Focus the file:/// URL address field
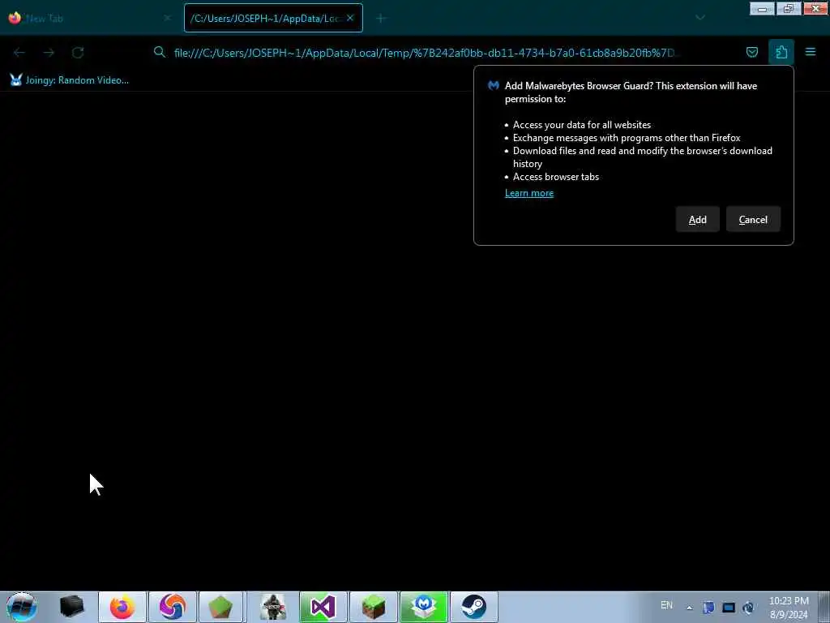 [x=426, y=53]
